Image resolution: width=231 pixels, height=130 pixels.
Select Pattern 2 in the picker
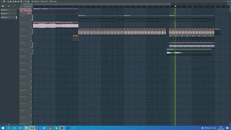pos(9,14)
